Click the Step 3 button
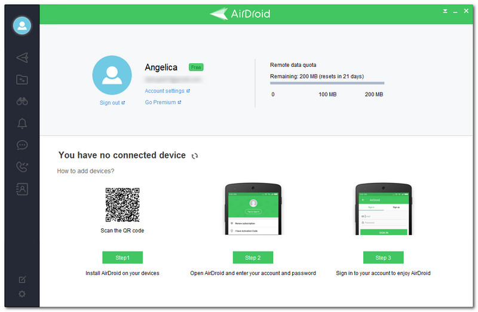Screen dimensions: 478x312 [383, 258]
